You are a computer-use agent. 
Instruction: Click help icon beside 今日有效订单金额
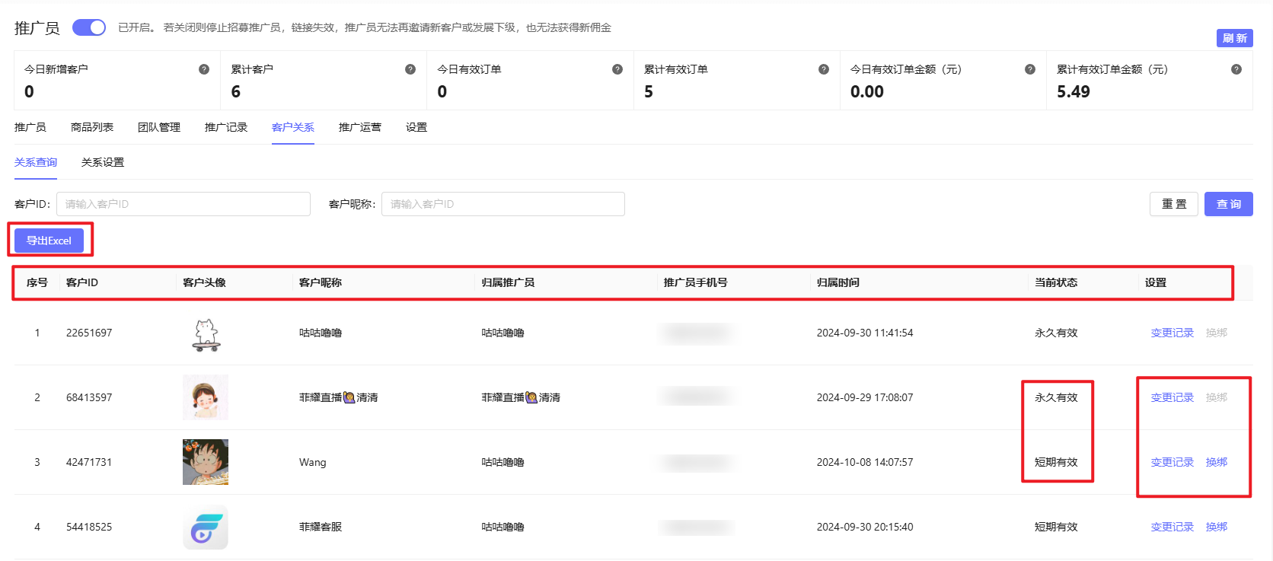(x=1030, y=69)
